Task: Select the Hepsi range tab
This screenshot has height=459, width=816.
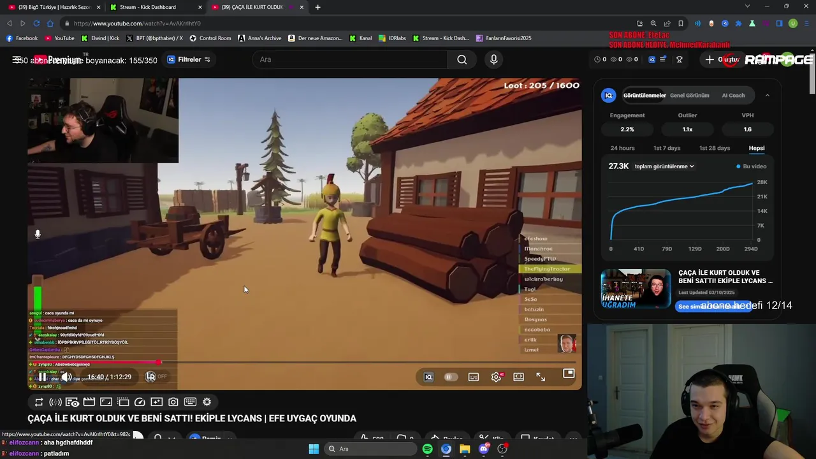Action: pos(757,148)
